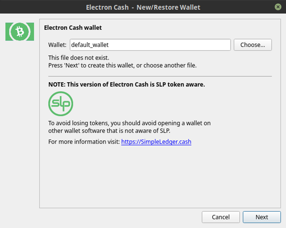The image size is (286, 228).
Task: Visit the https://SimpleLedger.cash link
Action: click(x=156, y=142)
